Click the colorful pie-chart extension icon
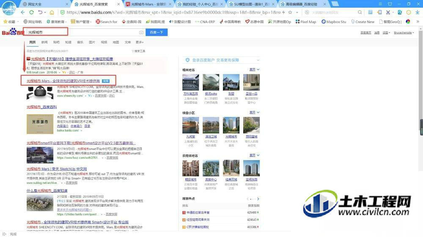Viewport: 423px width, 237px height. [408, 22]
